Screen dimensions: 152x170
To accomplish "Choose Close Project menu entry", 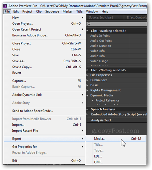I will tap(48, 43).
